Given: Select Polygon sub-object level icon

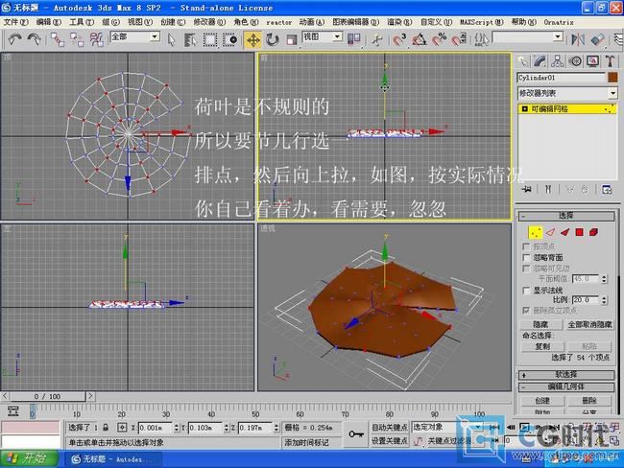Looking at the screenshot, I should coord(580,232).
